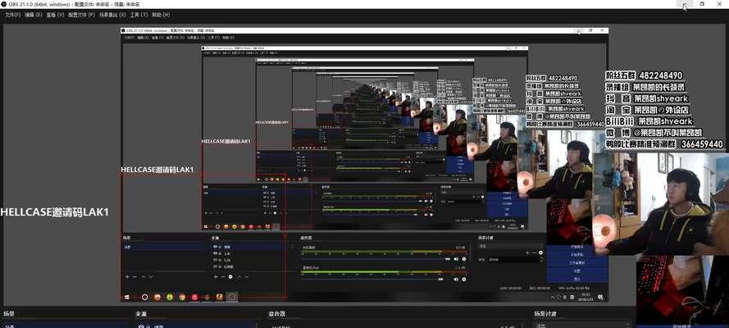The height and width of the screenshot is (328, 729).
Task: Click highlighted OBS icon in the captured taskbar
Action: pyautogui.click(x=232, y=297)
